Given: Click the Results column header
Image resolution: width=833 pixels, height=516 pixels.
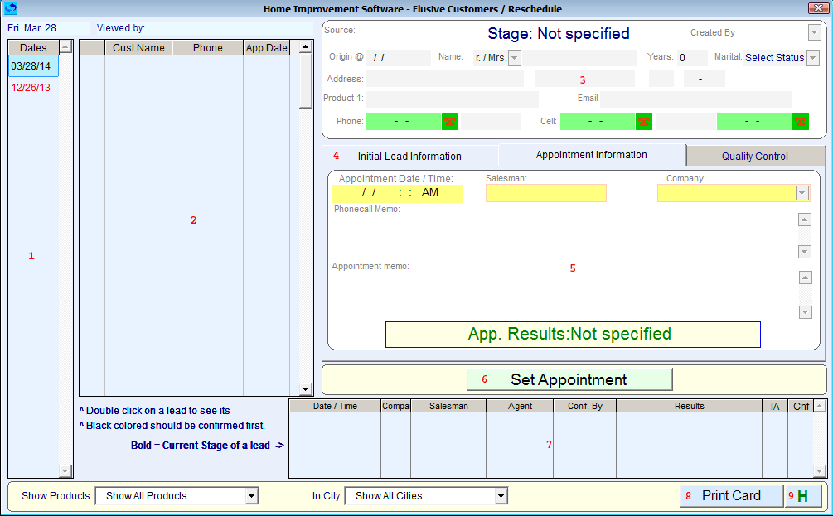Looking at the screenshot, I should click(689, 406).
